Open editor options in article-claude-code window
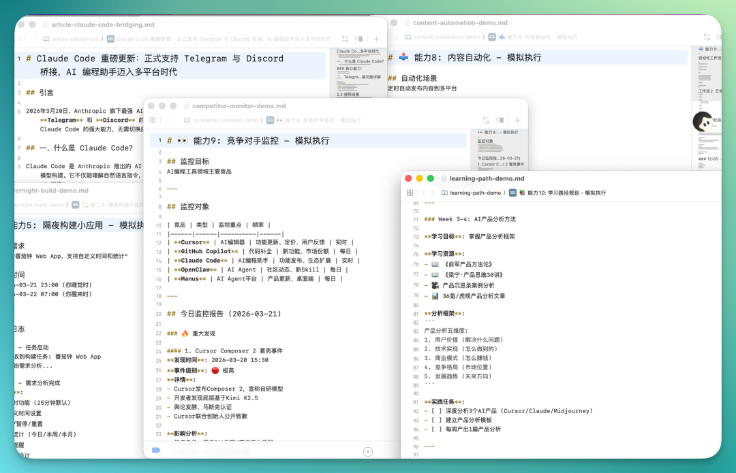This screenshot has width=736, height=473. pos(359,39)
